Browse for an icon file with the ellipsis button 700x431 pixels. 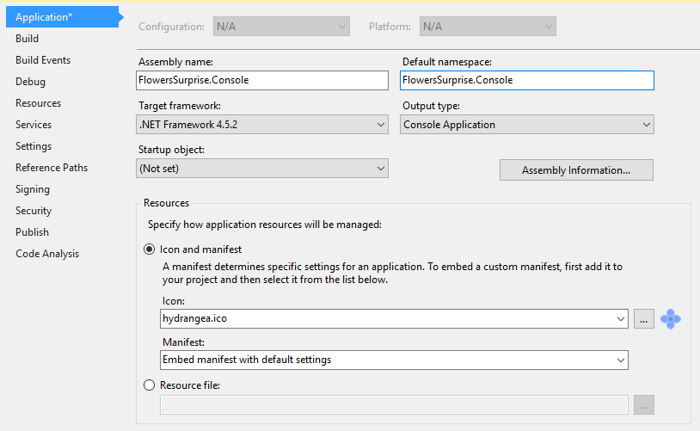pos(644,319)
